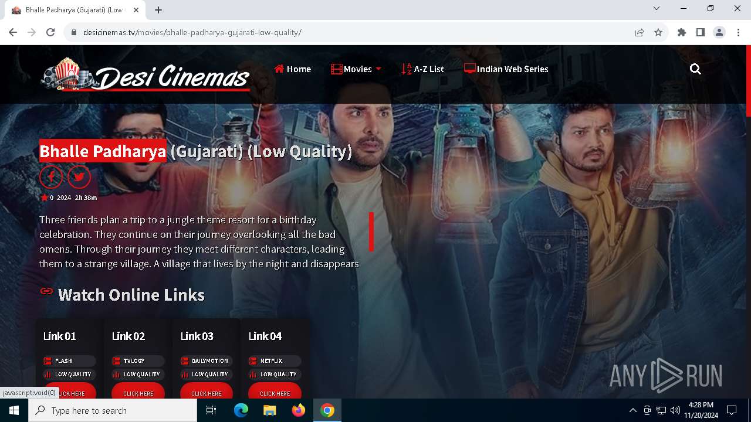Viewport: 751px width, 422px height.
Task: Click the Link 03 Dailymotion Click Here button
Action: pyautogui.click(x=207, y=391)
